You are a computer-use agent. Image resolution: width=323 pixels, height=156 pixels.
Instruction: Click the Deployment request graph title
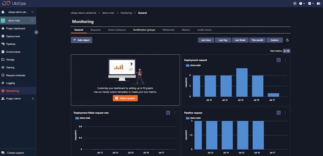(196, 60)
